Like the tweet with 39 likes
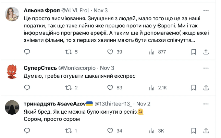This screenshot has width=221, height=138. coord(110,52)
